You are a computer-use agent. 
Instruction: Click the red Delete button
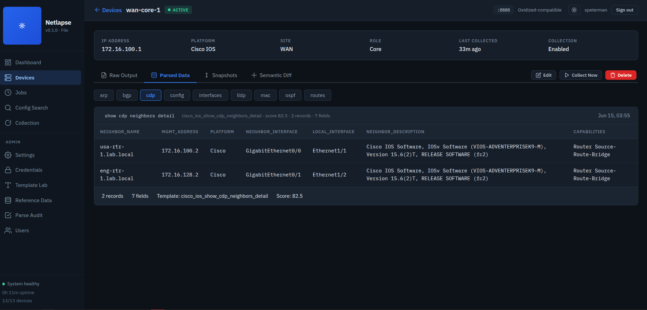(x=621, y=75)
